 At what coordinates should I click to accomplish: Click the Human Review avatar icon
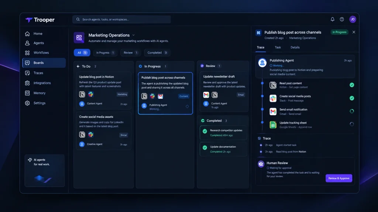pyautogui.click(x=261, y=164)
